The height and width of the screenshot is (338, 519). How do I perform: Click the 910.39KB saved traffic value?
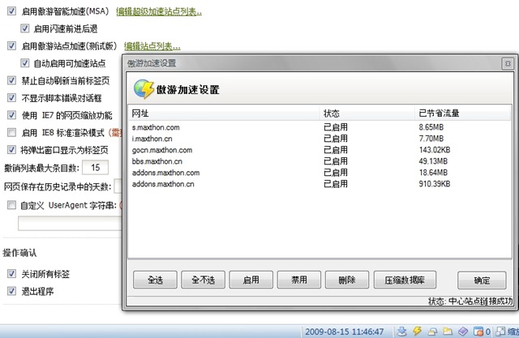pos(435,183)
